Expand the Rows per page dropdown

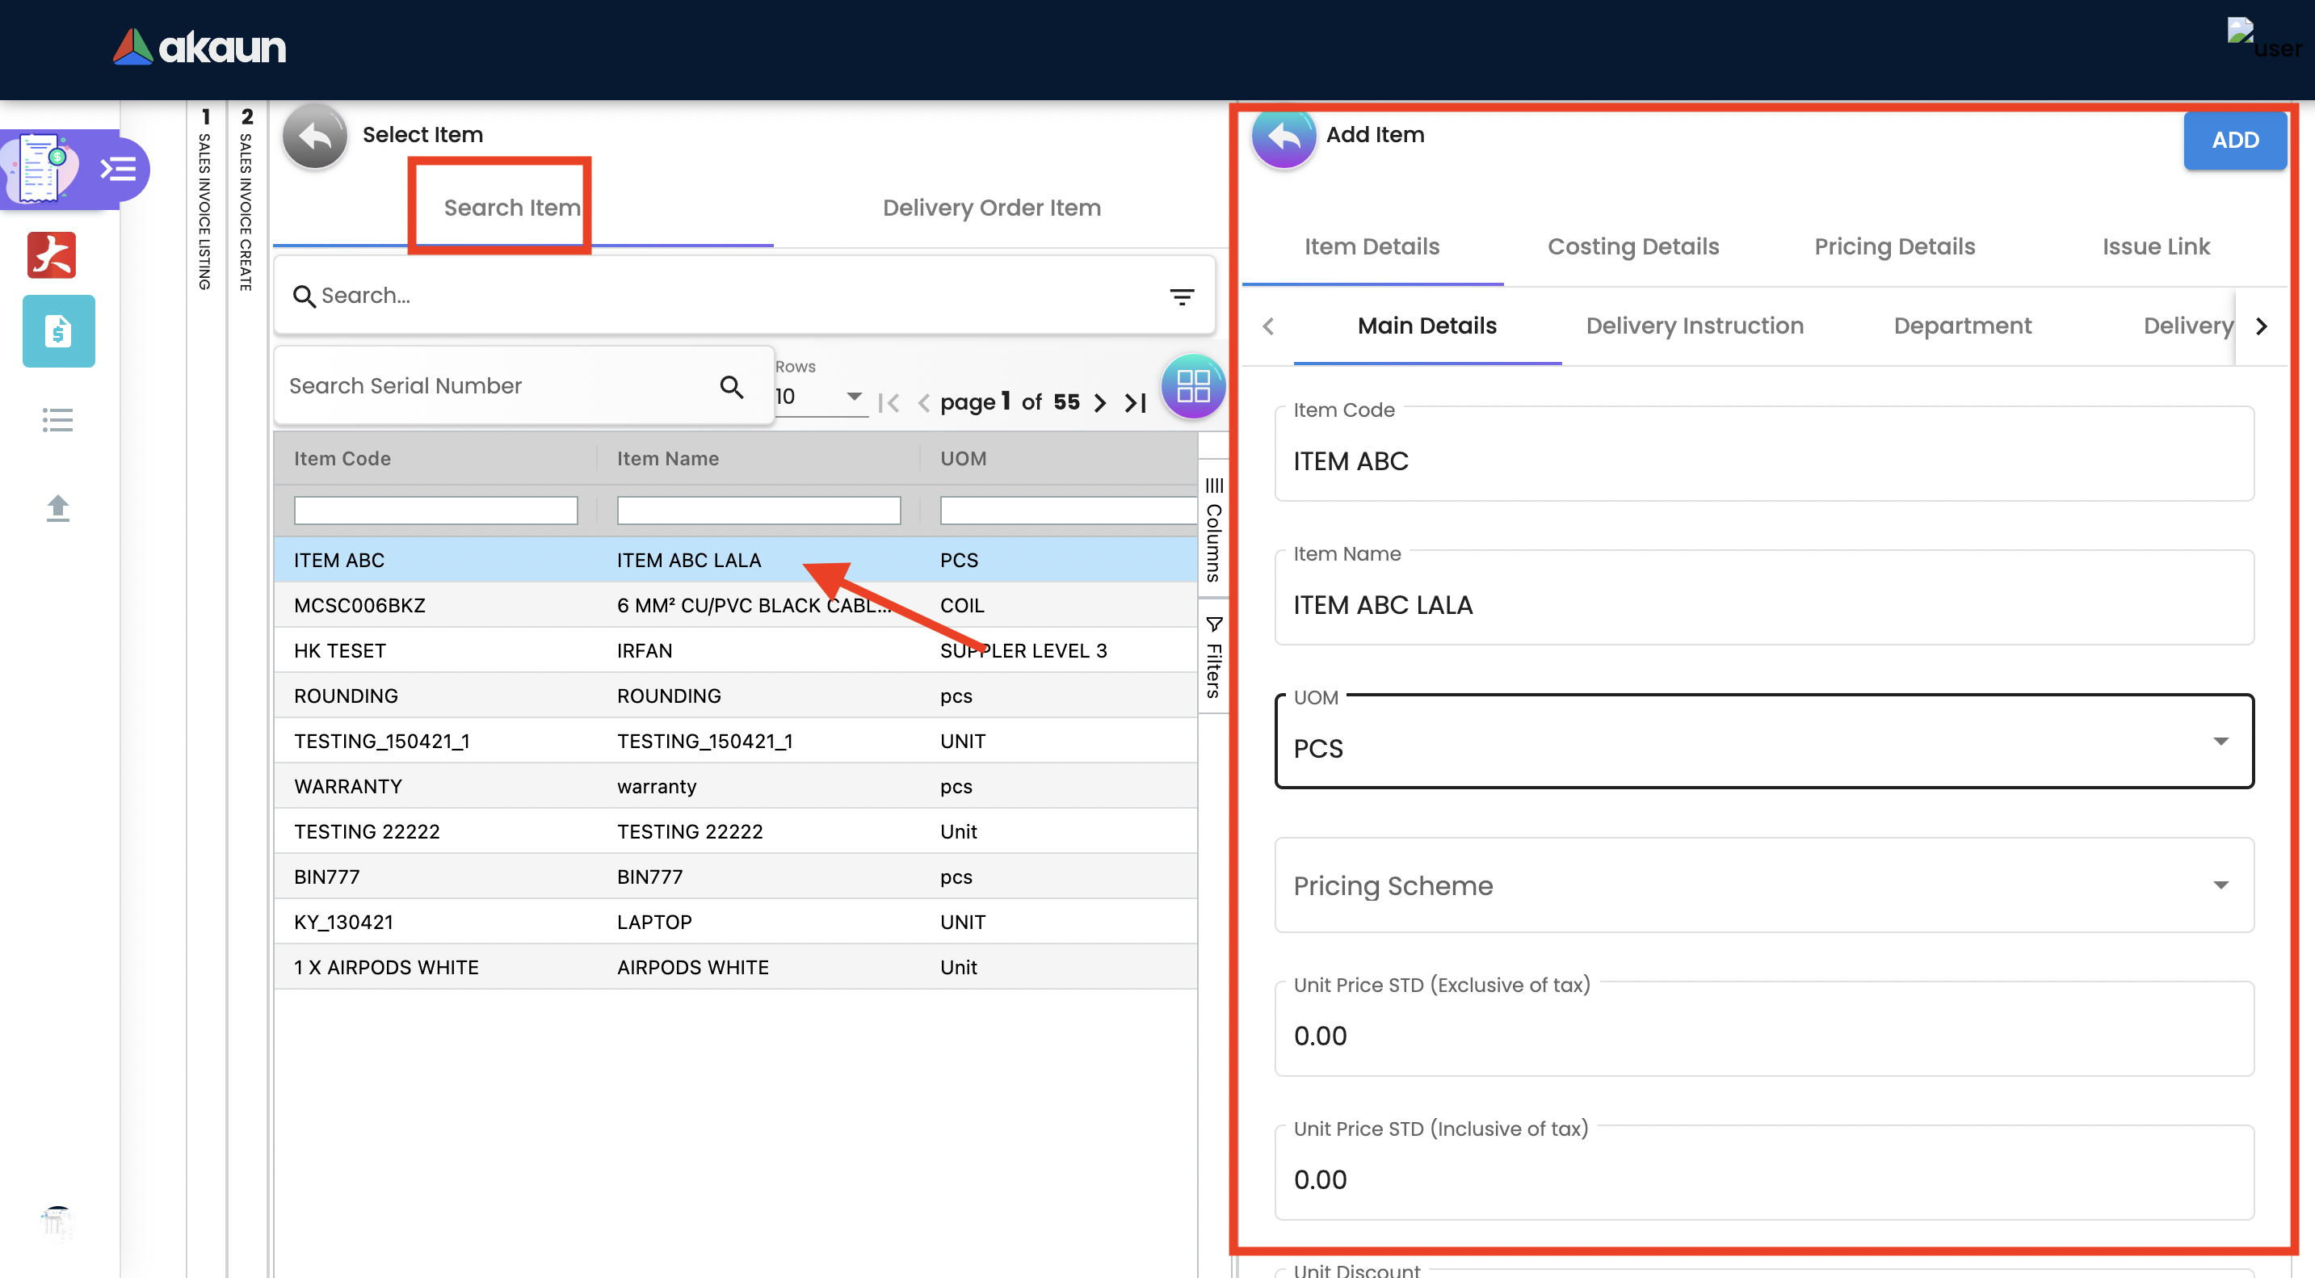click(x=821, y=397)
